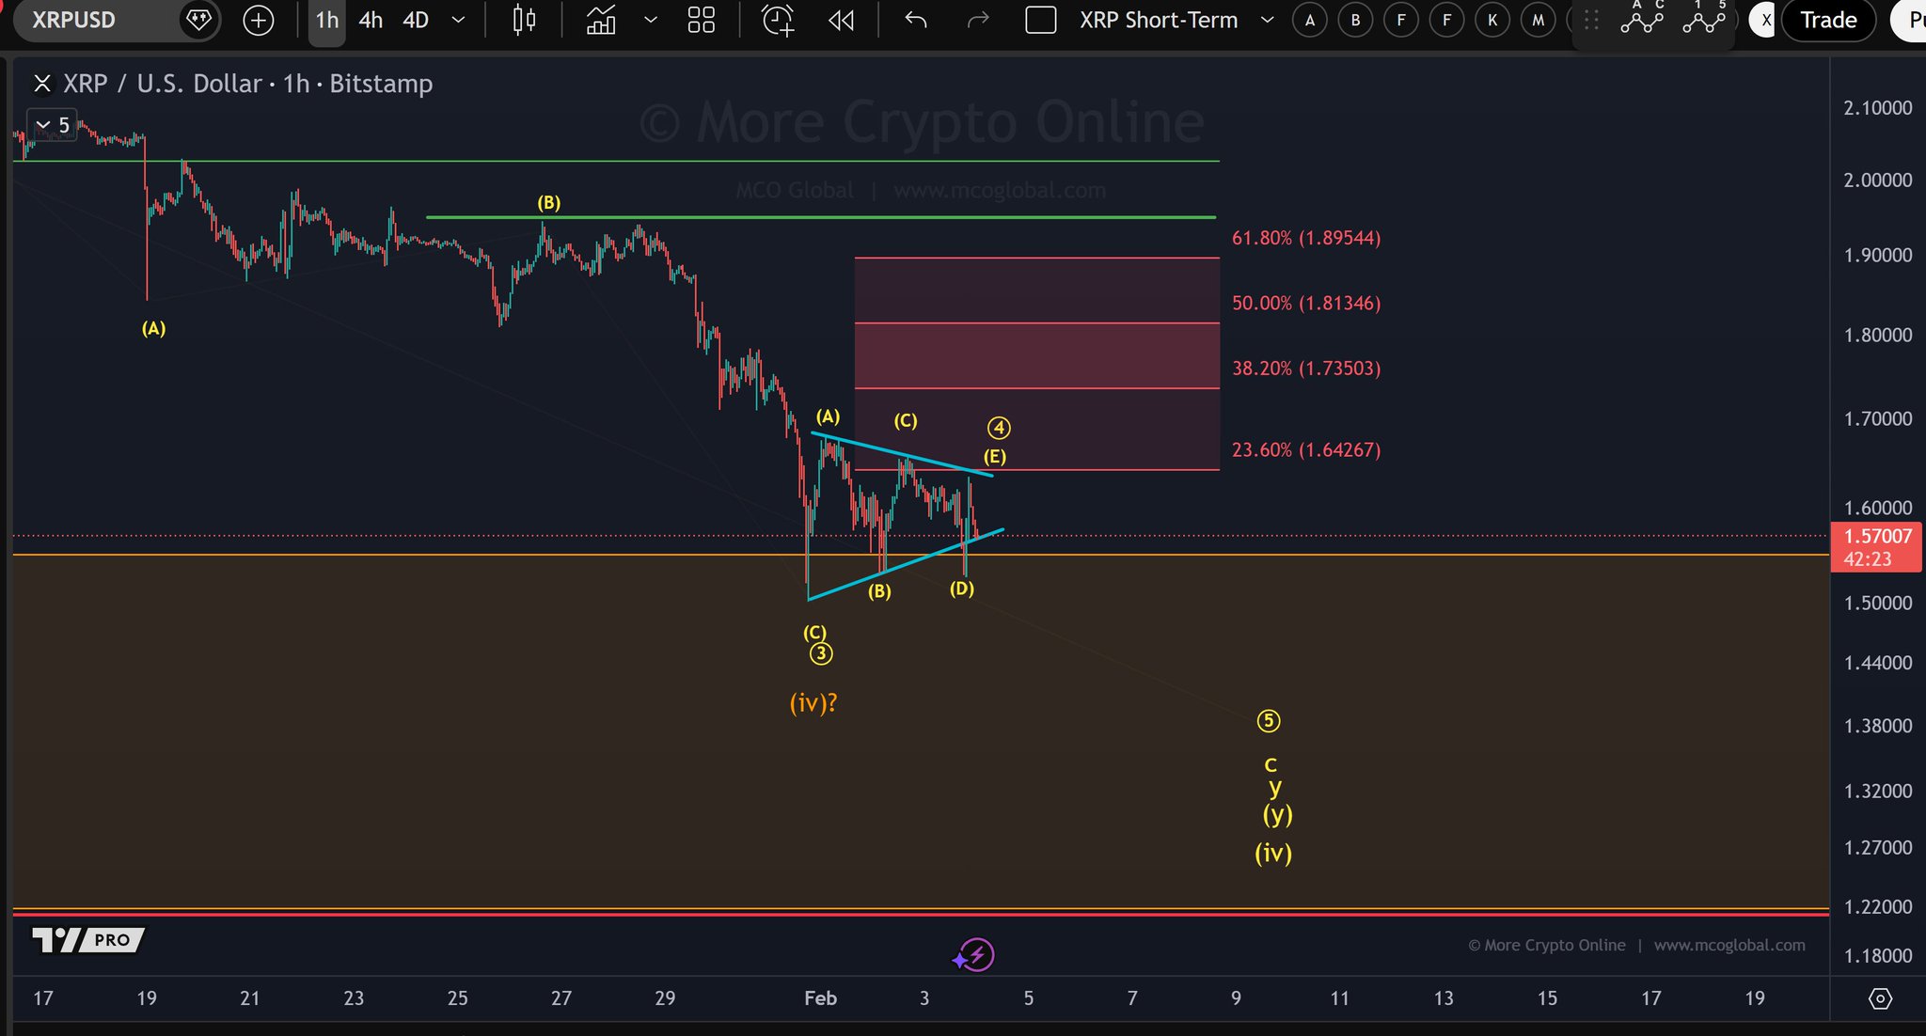Create an alert with the clock icon

coord(777,21)
